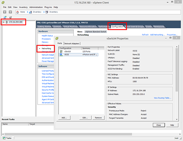Click the Add Networking... link

[x=158, y=35]
